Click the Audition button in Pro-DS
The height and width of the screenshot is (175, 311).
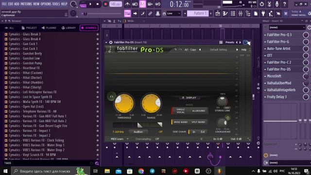coord(138,132)
